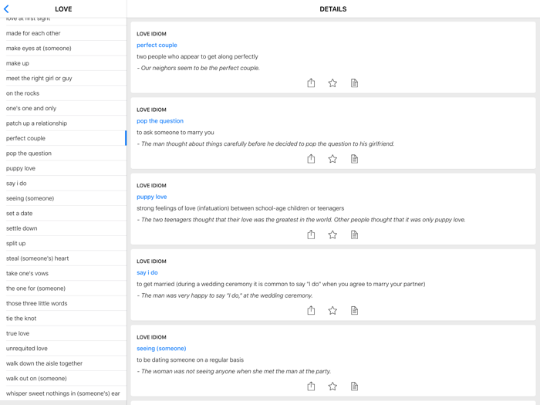Select 'whisper sweet nothings in (someone's) ear'
The width and height of the screenshot is (540, 405).
[63, 393]
